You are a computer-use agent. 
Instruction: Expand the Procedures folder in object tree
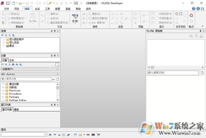click(3, 94)
